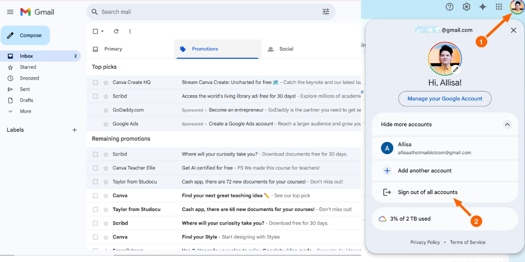This screenshot has width=525, height=262.
Task: Close the account panel
Action: 514,30
